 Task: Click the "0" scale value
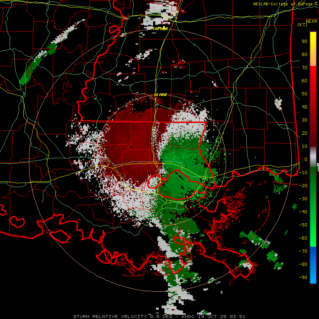pyautogui.click(x=306, y=159)
